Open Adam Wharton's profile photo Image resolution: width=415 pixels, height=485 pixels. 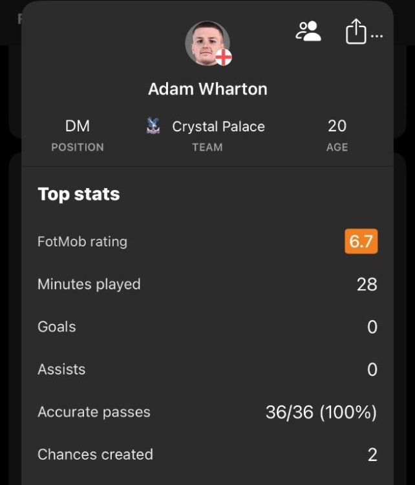pos(206,43)
